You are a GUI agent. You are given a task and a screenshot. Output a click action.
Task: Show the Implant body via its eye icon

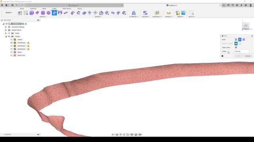coord(12,39)
